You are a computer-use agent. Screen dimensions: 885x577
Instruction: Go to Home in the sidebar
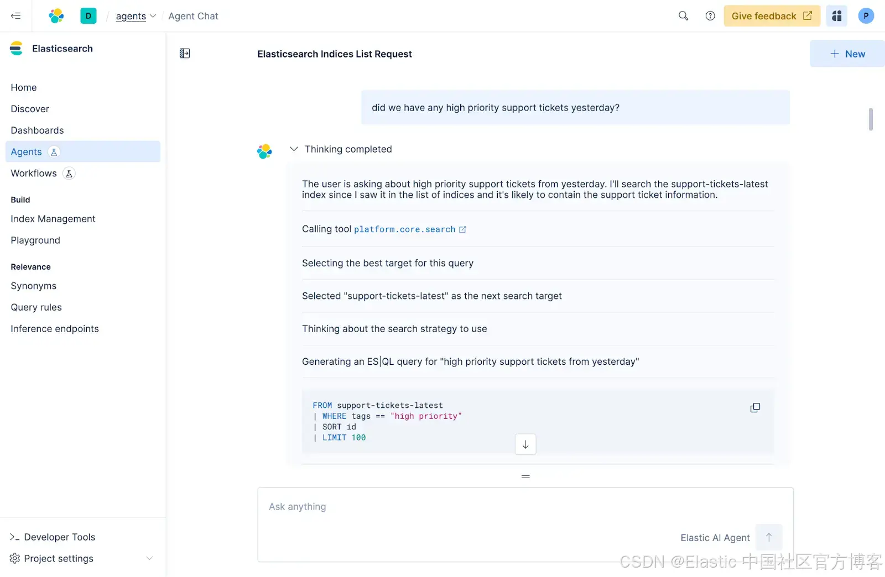pos(24,87)
